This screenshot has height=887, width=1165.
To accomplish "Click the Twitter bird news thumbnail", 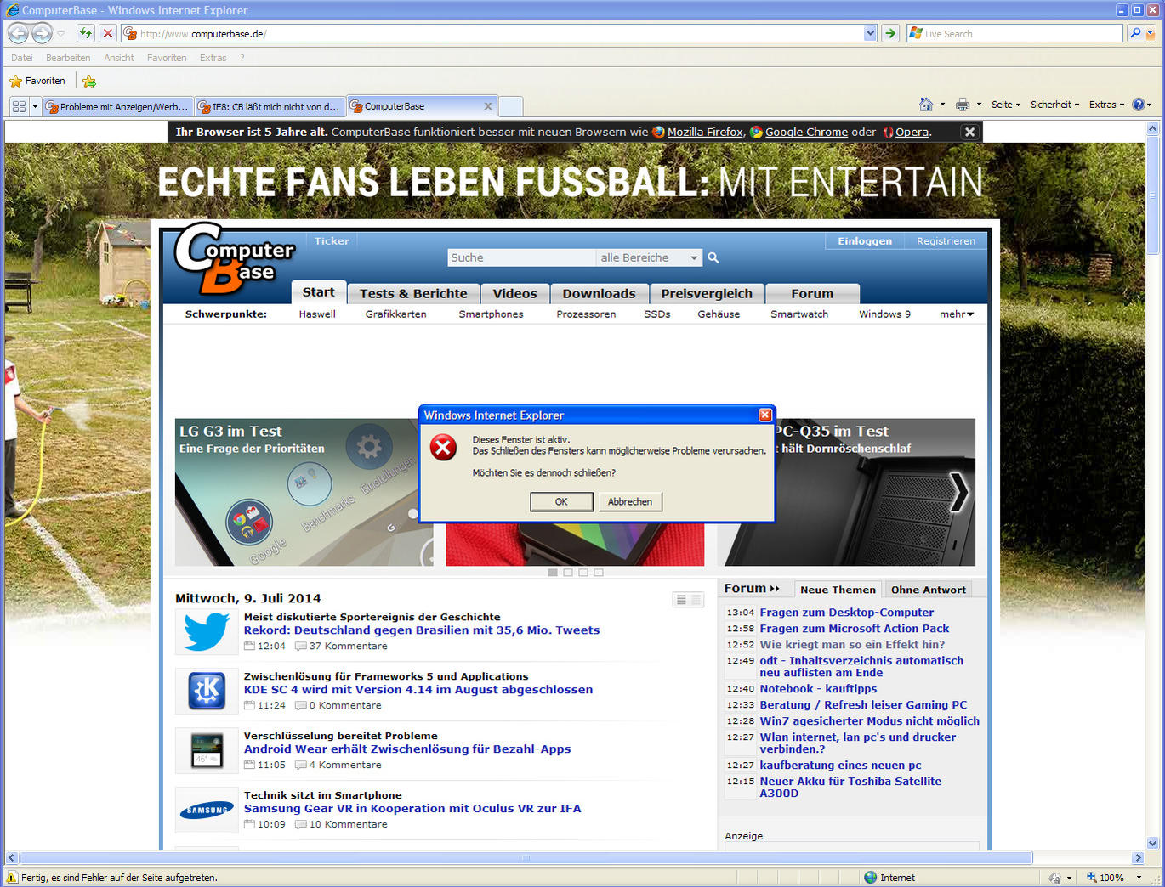I will [x=207, y=632].
